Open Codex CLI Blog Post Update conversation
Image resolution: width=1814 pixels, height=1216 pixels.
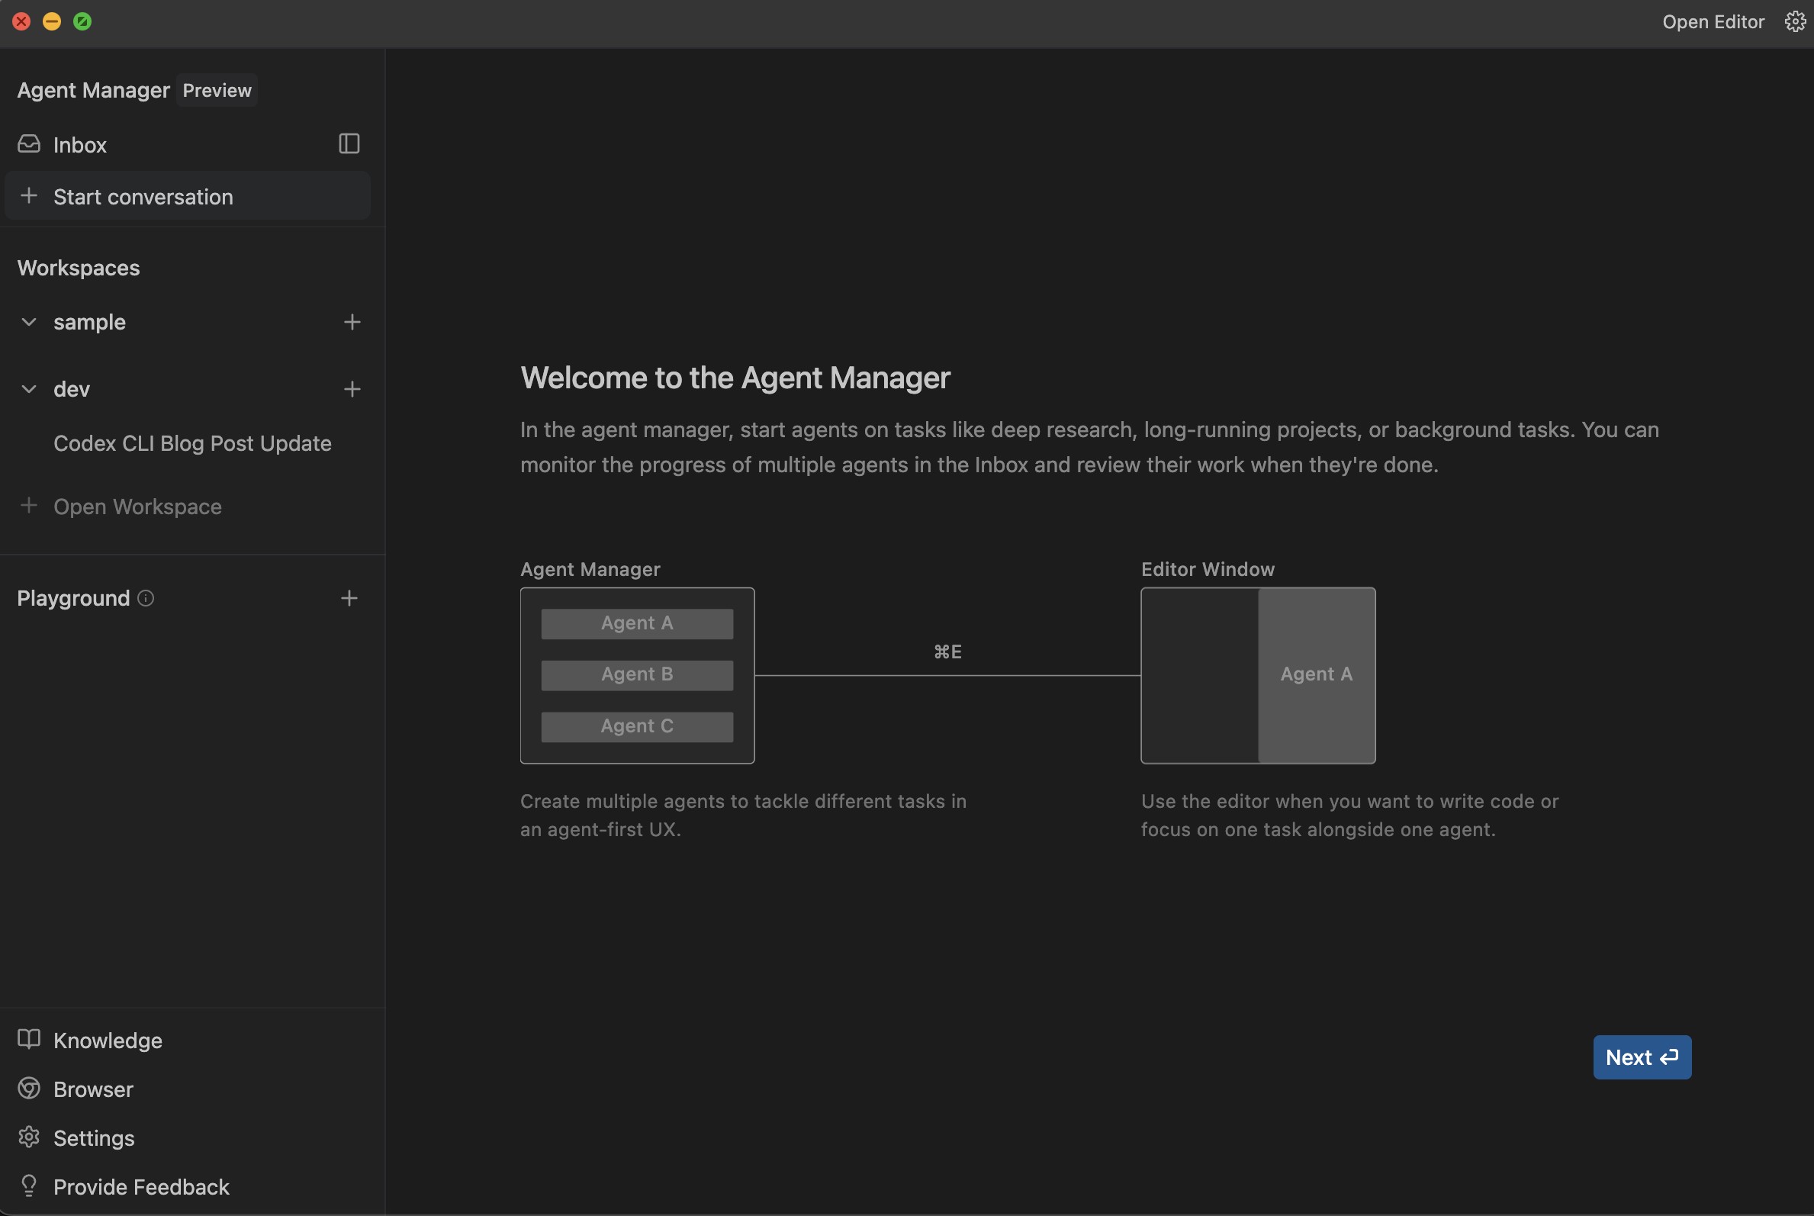tap(192, 443)
